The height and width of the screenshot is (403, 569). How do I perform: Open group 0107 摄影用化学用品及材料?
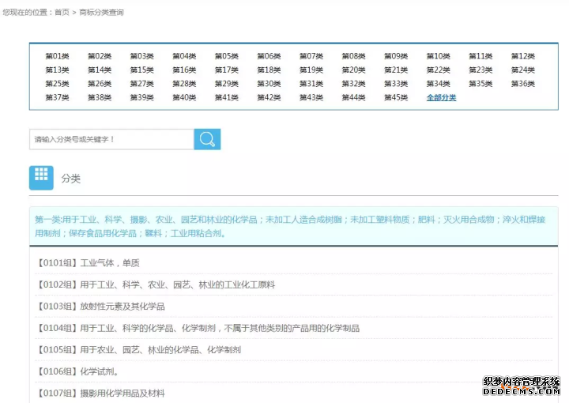[x=100, y=393]
